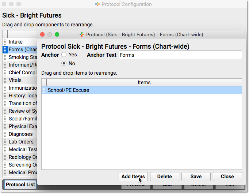Open the Protocol List

click(x=20, y=184)
